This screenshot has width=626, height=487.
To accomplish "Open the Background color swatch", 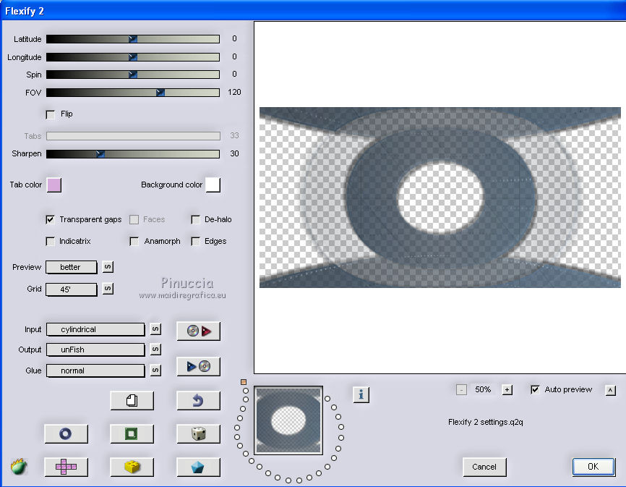I will click(213, 185).
